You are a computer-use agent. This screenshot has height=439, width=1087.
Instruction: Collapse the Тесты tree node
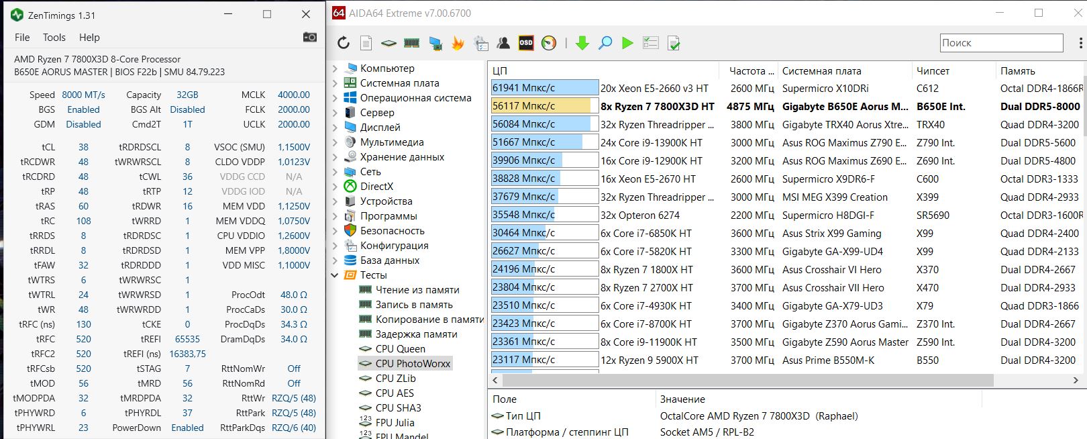click(x=335, y=275)
